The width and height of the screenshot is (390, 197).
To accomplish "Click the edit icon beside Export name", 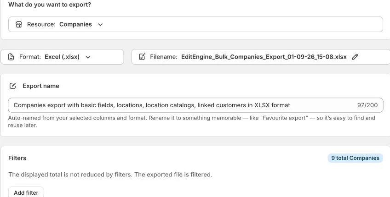I will (x=13, y=86).
